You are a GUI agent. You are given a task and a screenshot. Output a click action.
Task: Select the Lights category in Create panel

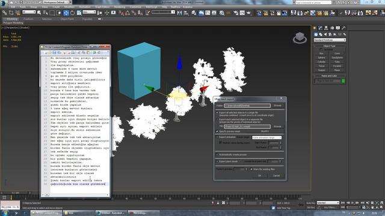325,34
